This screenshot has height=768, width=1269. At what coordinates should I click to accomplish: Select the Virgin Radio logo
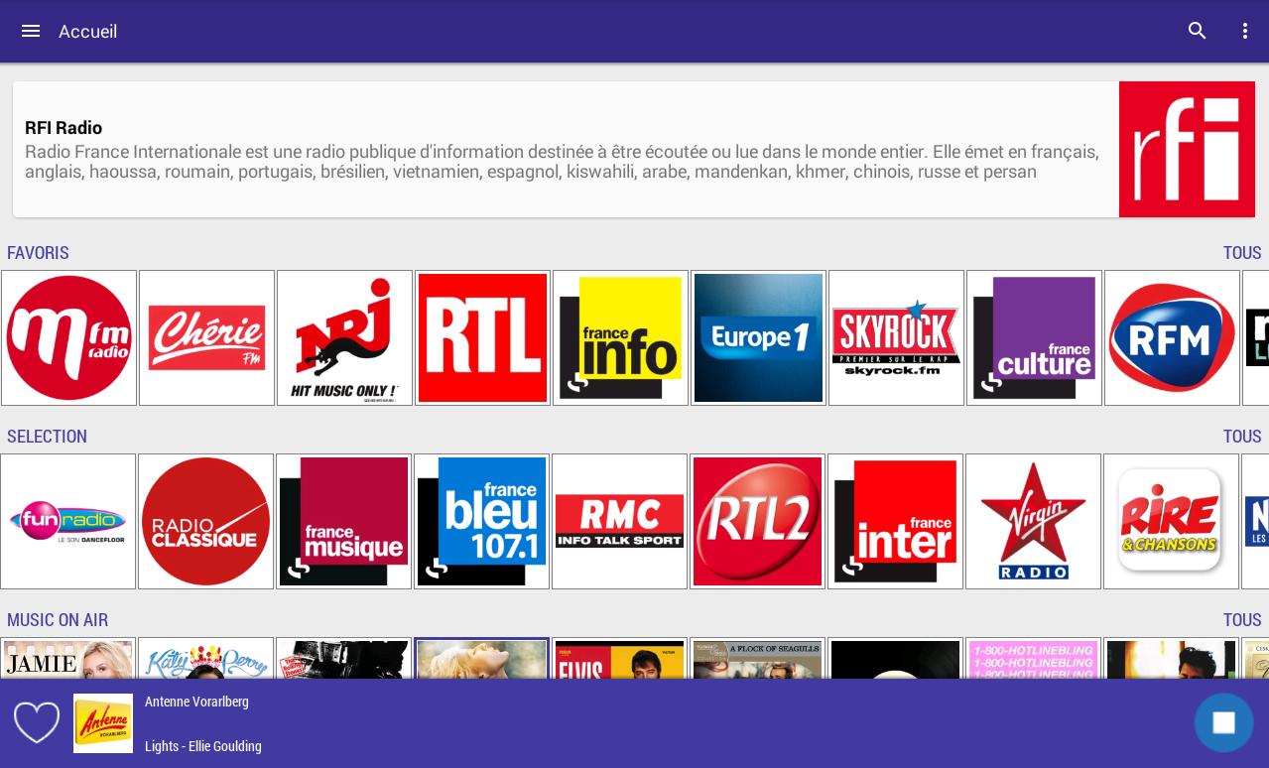click(x=1033, y=522)
